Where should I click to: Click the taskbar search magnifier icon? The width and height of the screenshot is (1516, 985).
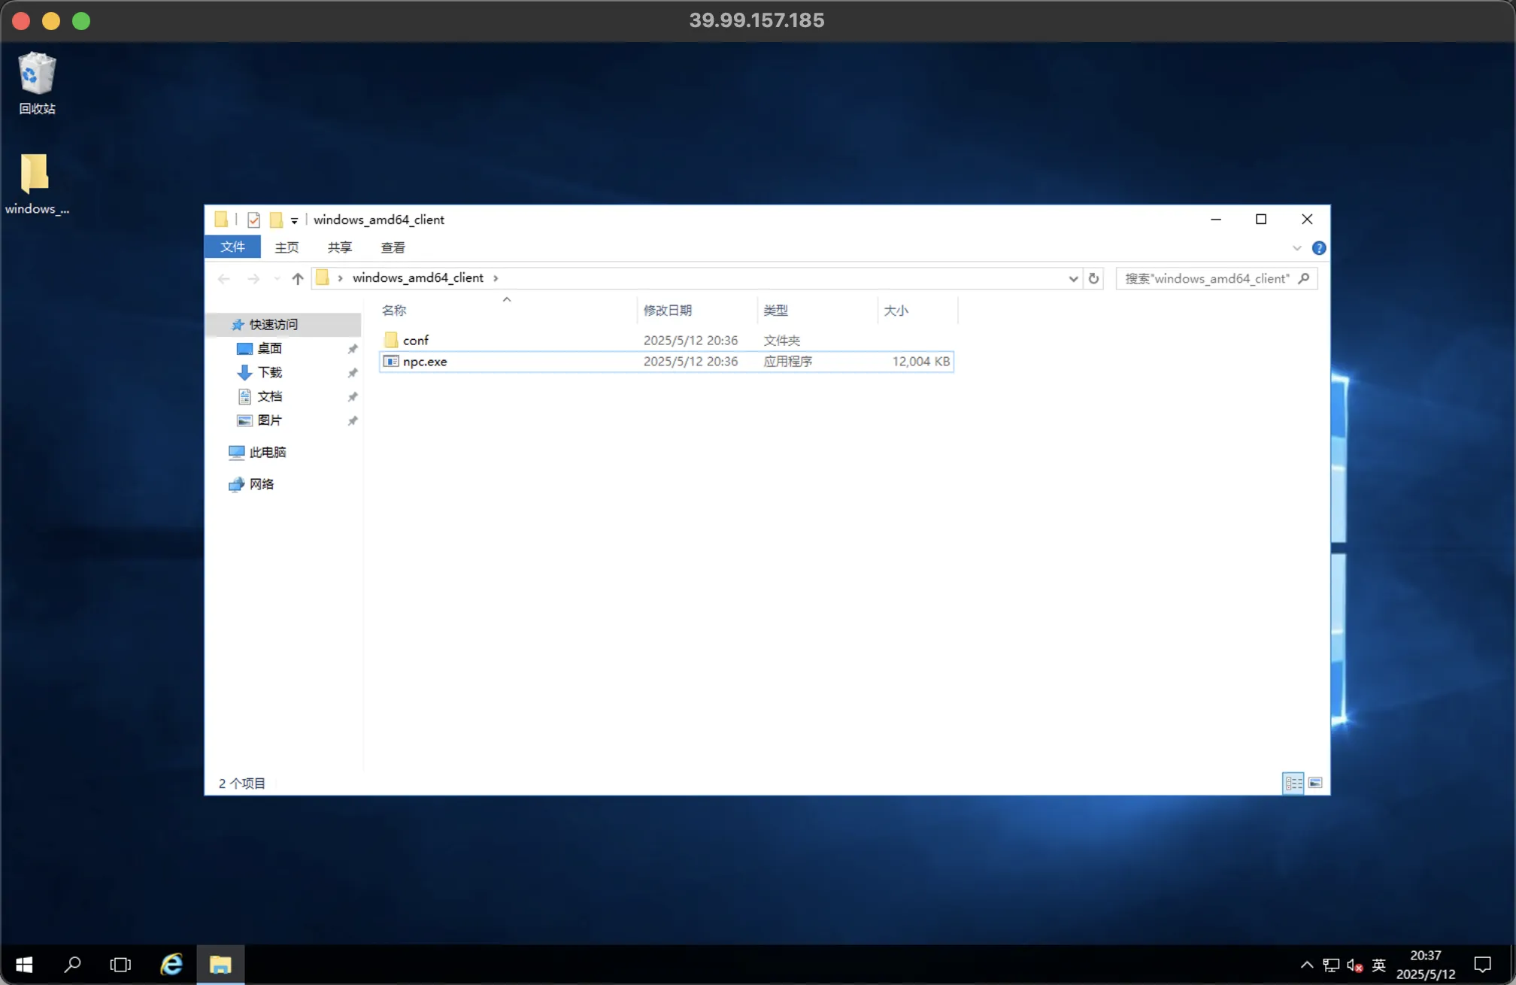tap(72, 965)
